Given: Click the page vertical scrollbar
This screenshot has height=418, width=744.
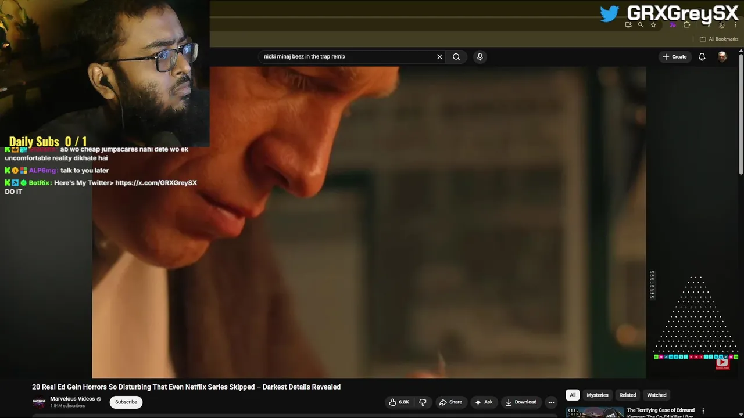Looking at the screenshot, I should pos(741,113).
